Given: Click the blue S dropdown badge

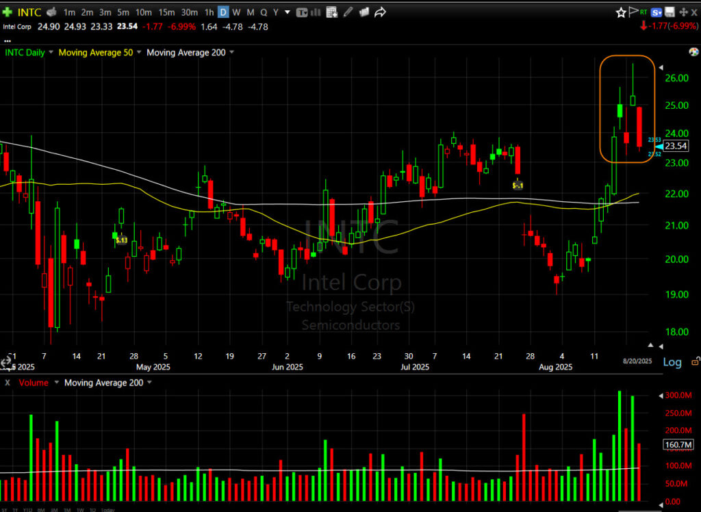Looking at the screenshot, I should 658,12.
